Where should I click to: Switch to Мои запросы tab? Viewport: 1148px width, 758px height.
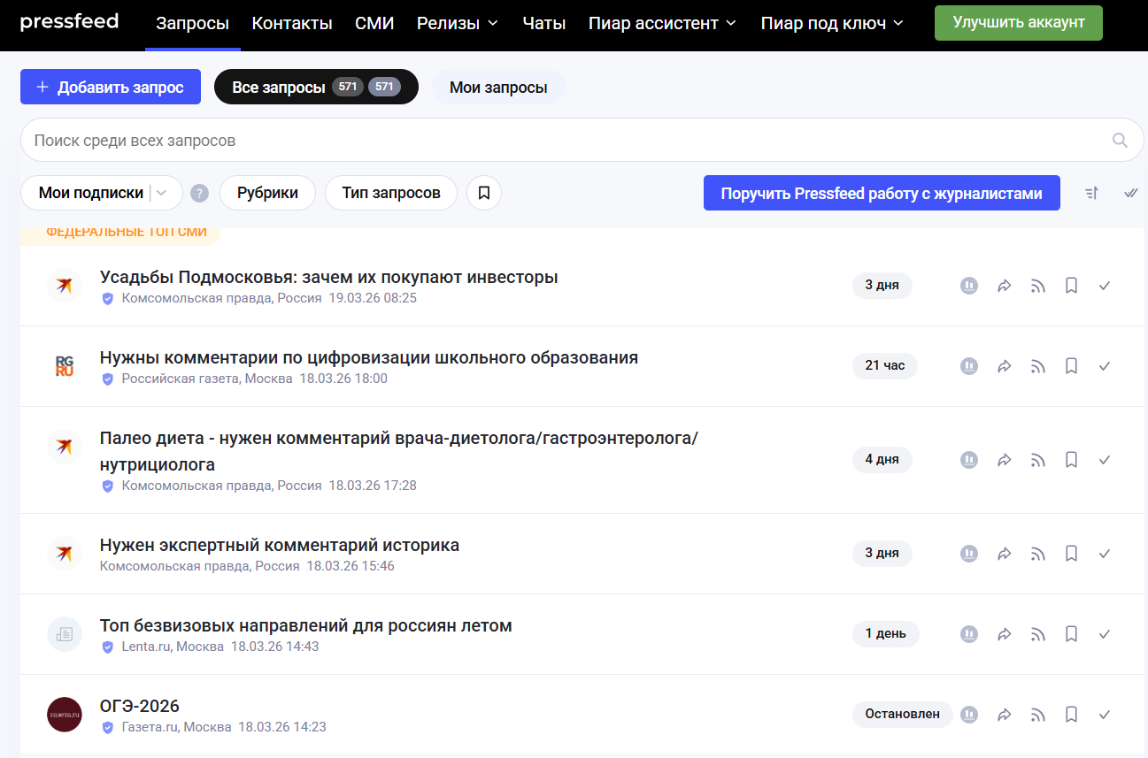pyautogui.click(x=497, y=88)
